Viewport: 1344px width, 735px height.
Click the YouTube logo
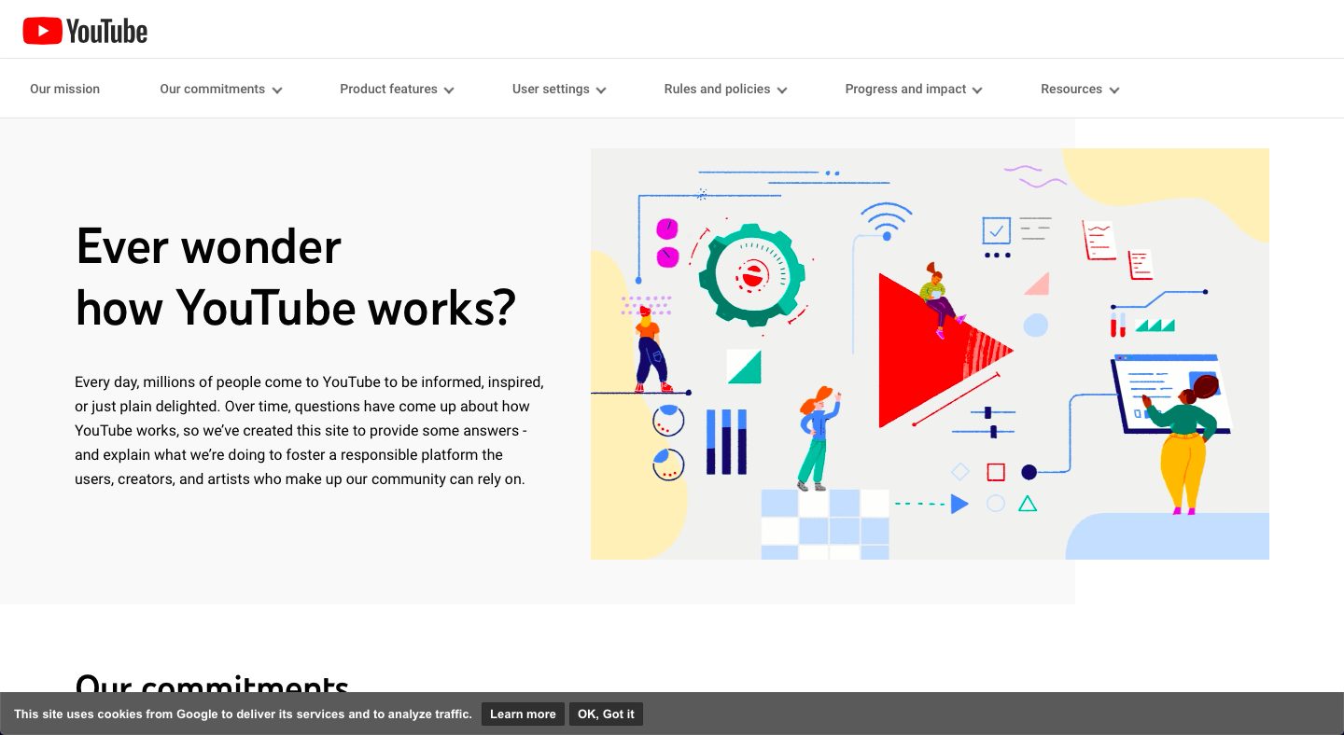[x=85, y=31]
